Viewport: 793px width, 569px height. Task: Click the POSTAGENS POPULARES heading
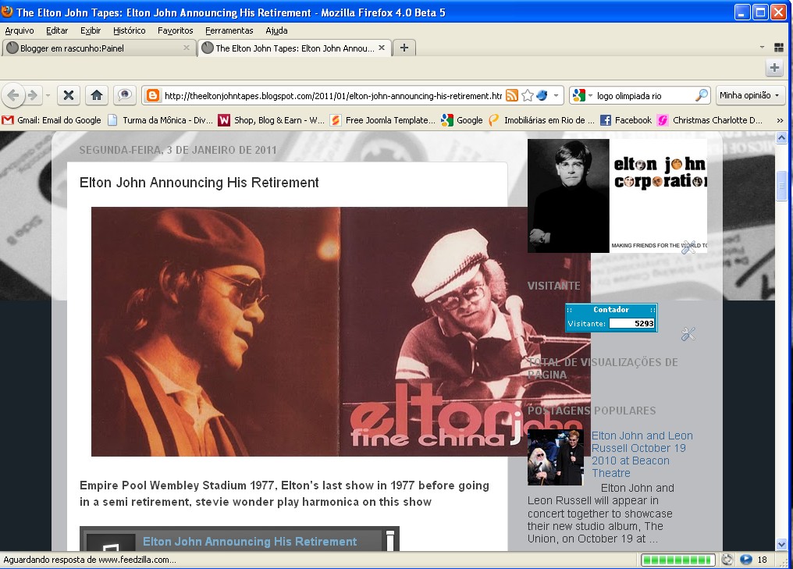[x=592, y=411]
